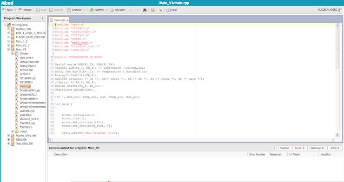The height and width of the screenshot is (182, 344).
Task: Expand the EI2I_4_projet_1 program node
Action: click(x=9, y=33)
